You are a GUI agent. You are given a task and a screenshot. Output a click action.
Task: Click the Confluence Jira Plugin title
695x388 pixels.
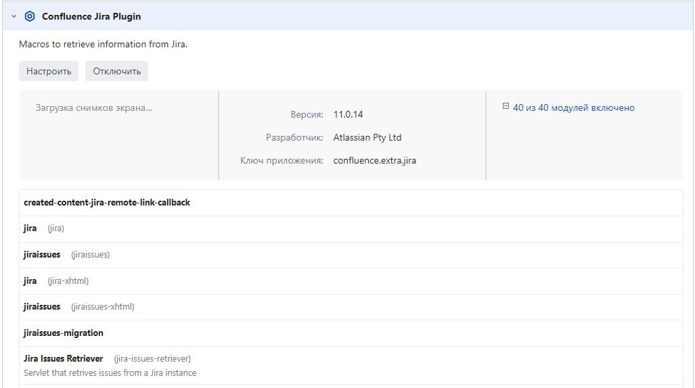[x=91, y=16]
